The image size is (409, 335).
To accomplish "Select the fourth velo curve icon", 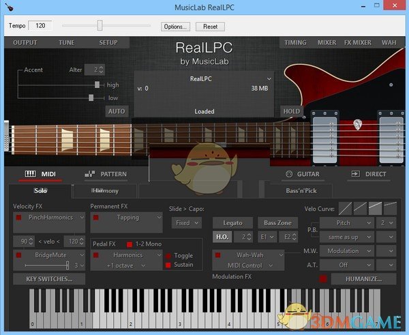I will point(390,208).
